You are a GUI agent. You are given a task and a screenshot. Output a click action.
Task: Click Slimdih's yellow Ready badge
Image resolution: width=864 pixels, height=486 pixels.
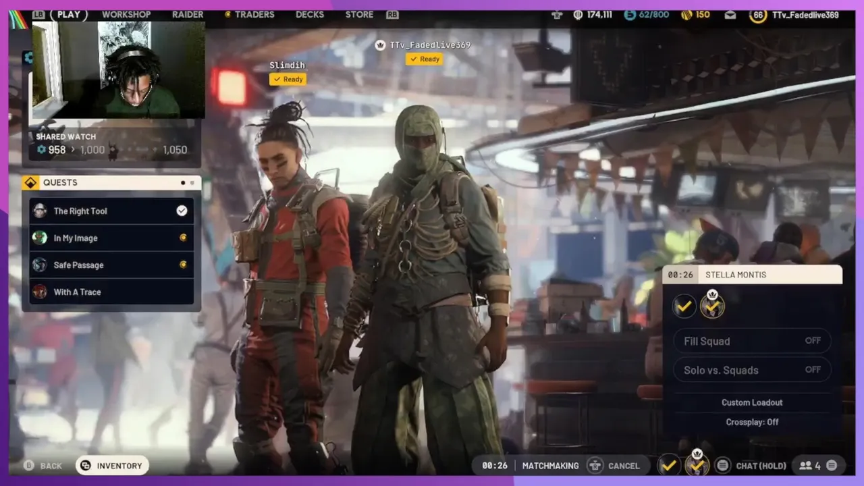[288, 79]
